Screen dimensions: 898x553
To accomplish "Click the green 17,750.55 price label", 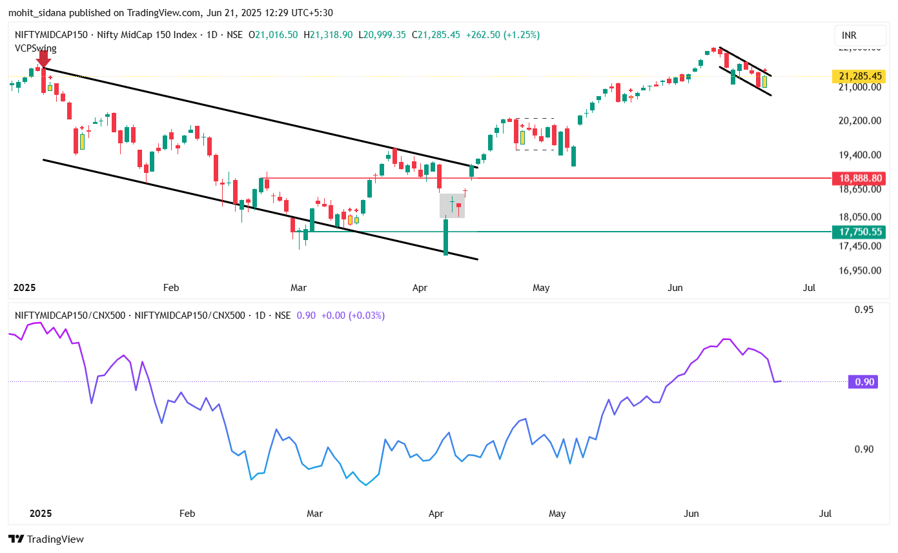I will [859, 232].
